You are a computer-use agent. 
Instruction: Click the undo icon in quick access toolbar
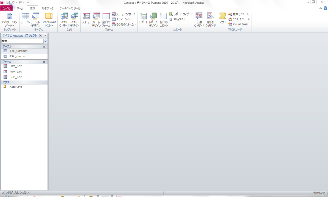(13, 3)
